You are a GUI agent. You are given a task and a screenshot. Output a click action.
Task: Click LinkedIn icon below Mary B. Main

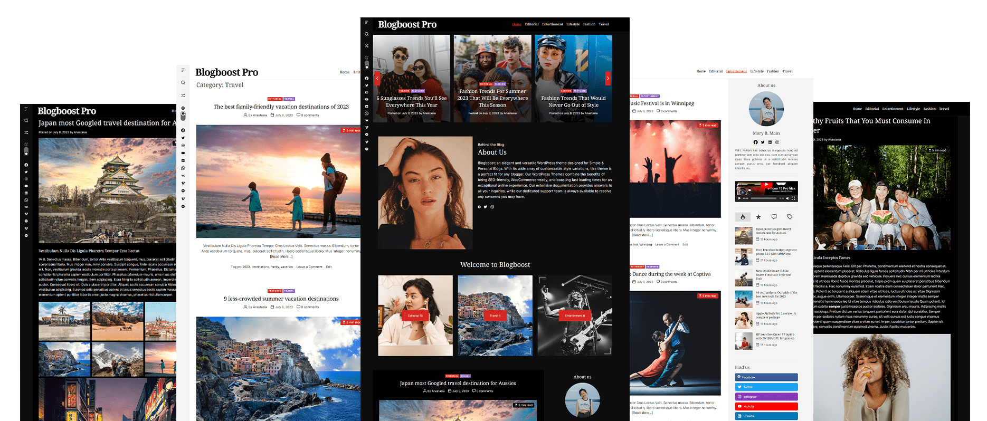tap(770, 142)
